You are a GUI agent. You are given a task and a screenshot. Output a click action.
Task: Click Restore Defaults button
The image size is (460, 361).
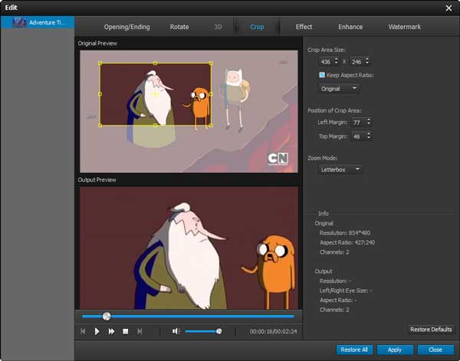431,330
